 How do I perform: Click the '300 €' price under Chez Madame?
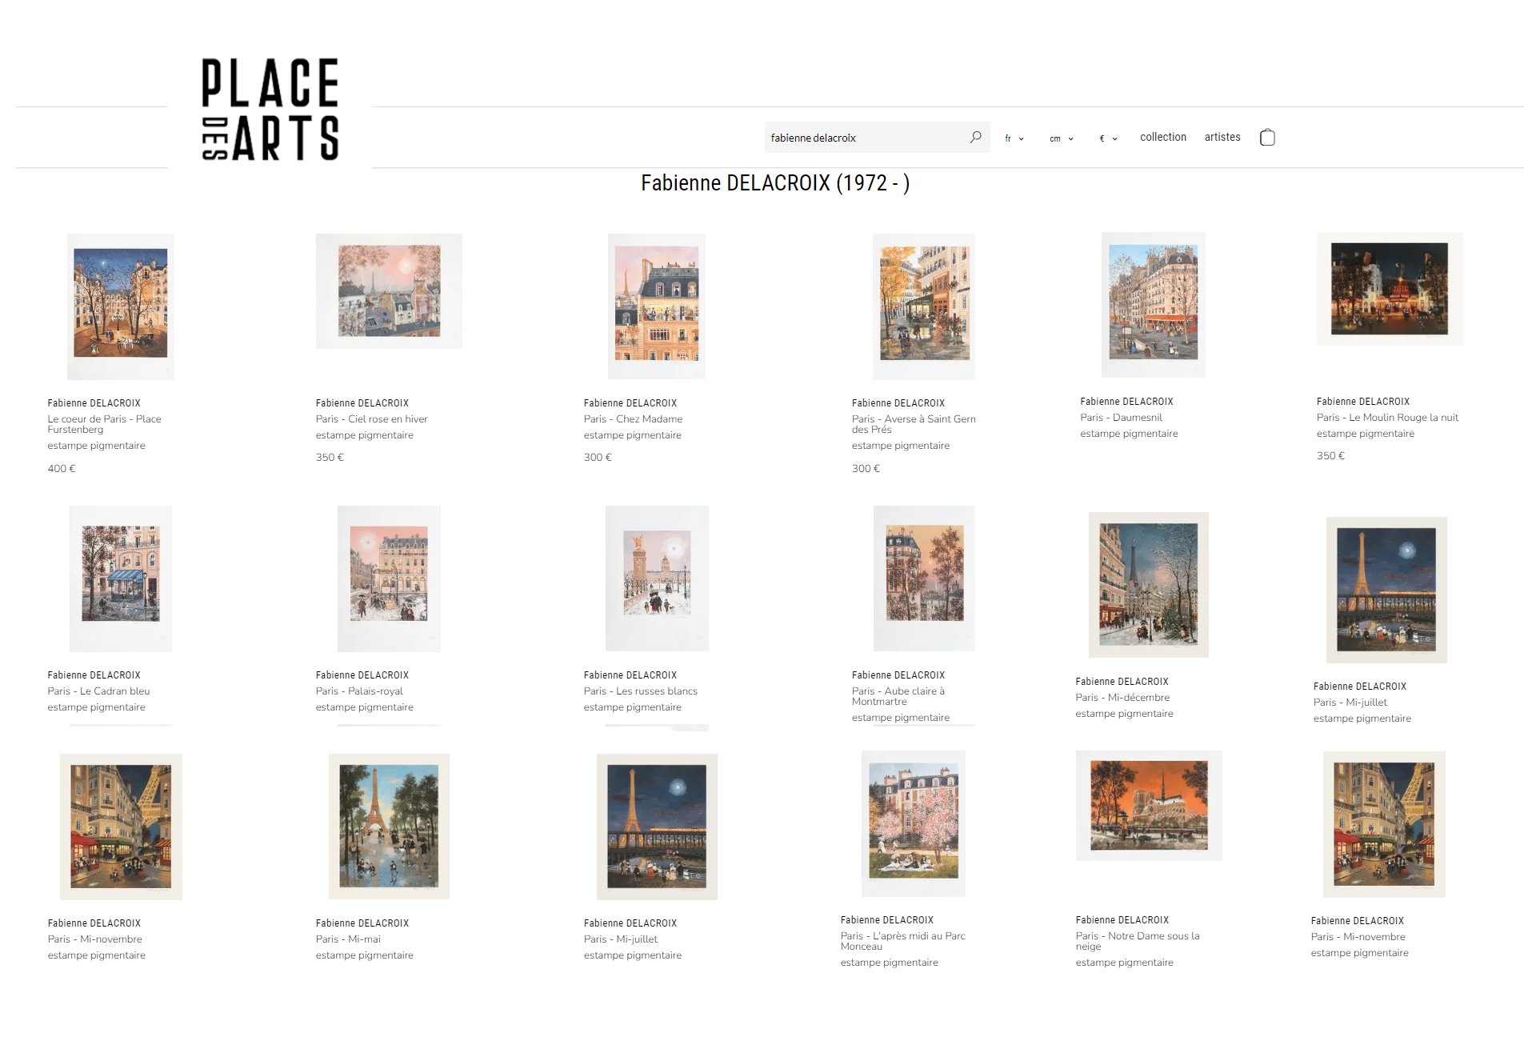click(x=598, y=458)
